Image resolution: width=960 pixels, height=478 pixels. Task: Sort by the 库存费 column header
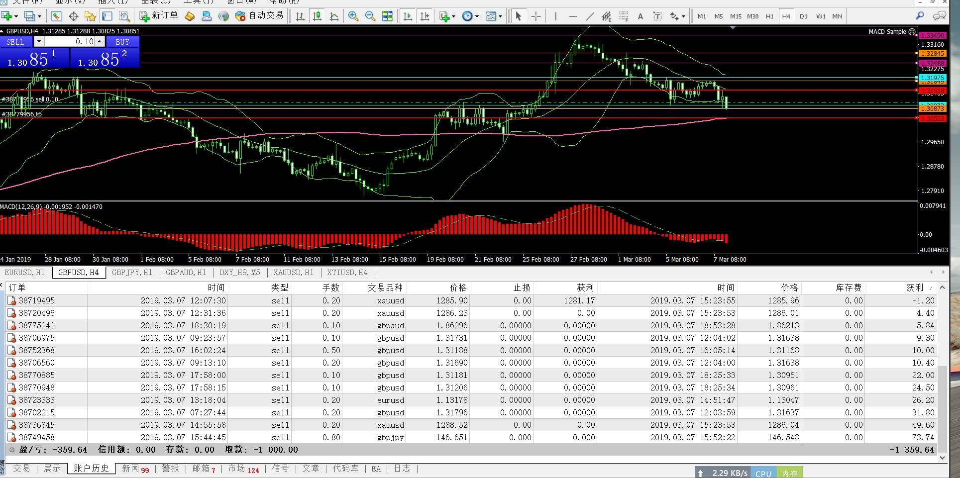click(x=833, y=287)
